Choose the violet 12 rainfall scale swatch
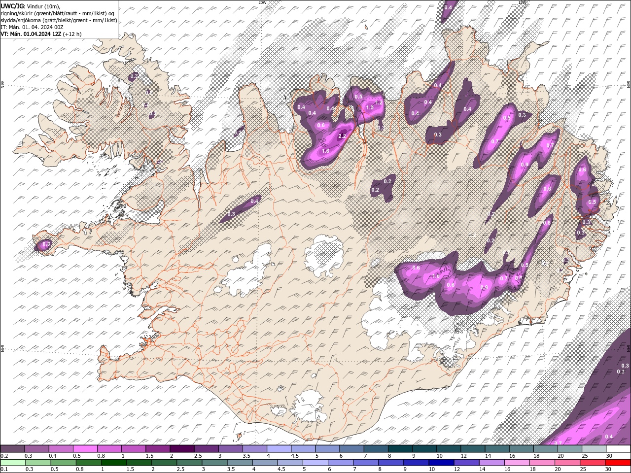Image resolution: width=631 pixels, height=473 pixels. pos(466,462)
